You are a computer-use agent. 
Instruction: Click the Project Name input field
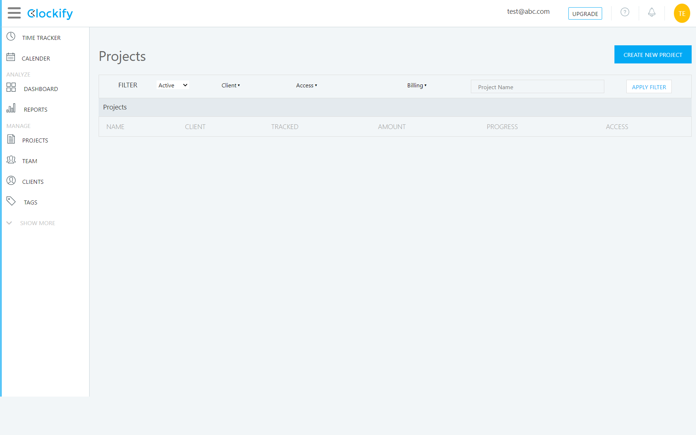538,87
